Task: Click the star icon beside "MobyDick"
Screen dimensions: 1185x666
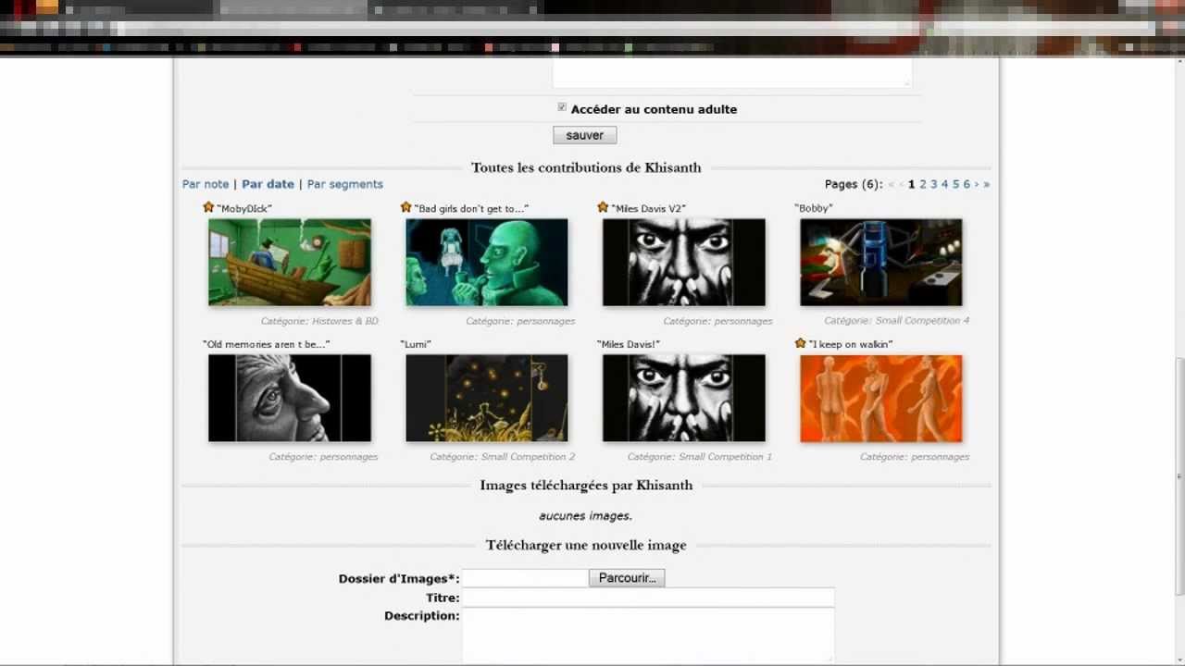Action: (x=208, y=207)
